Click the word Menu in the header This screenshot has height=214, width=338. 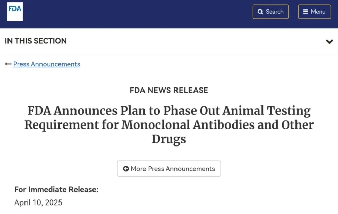coord(318,12)
